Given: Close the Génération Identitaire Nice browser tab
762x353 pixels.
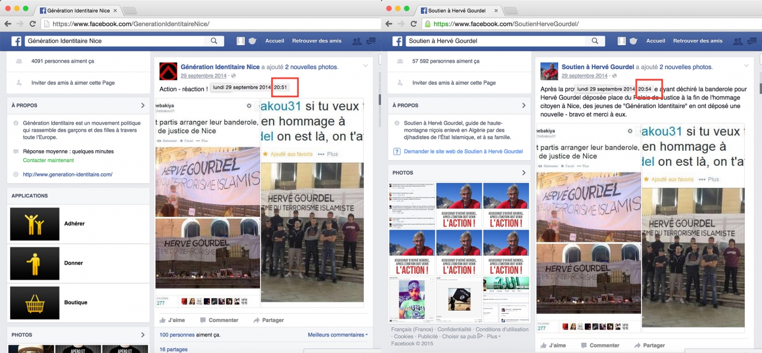Looking at the screenshot, I should pyautogui.click(x=114, y=11).
